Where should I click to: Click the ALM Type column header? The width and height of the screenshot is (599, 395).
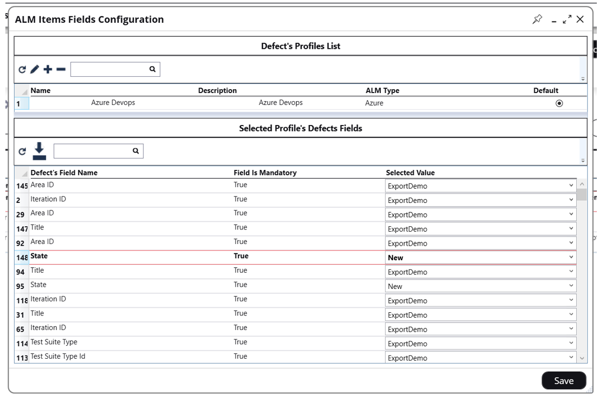[x=382, y=90]
